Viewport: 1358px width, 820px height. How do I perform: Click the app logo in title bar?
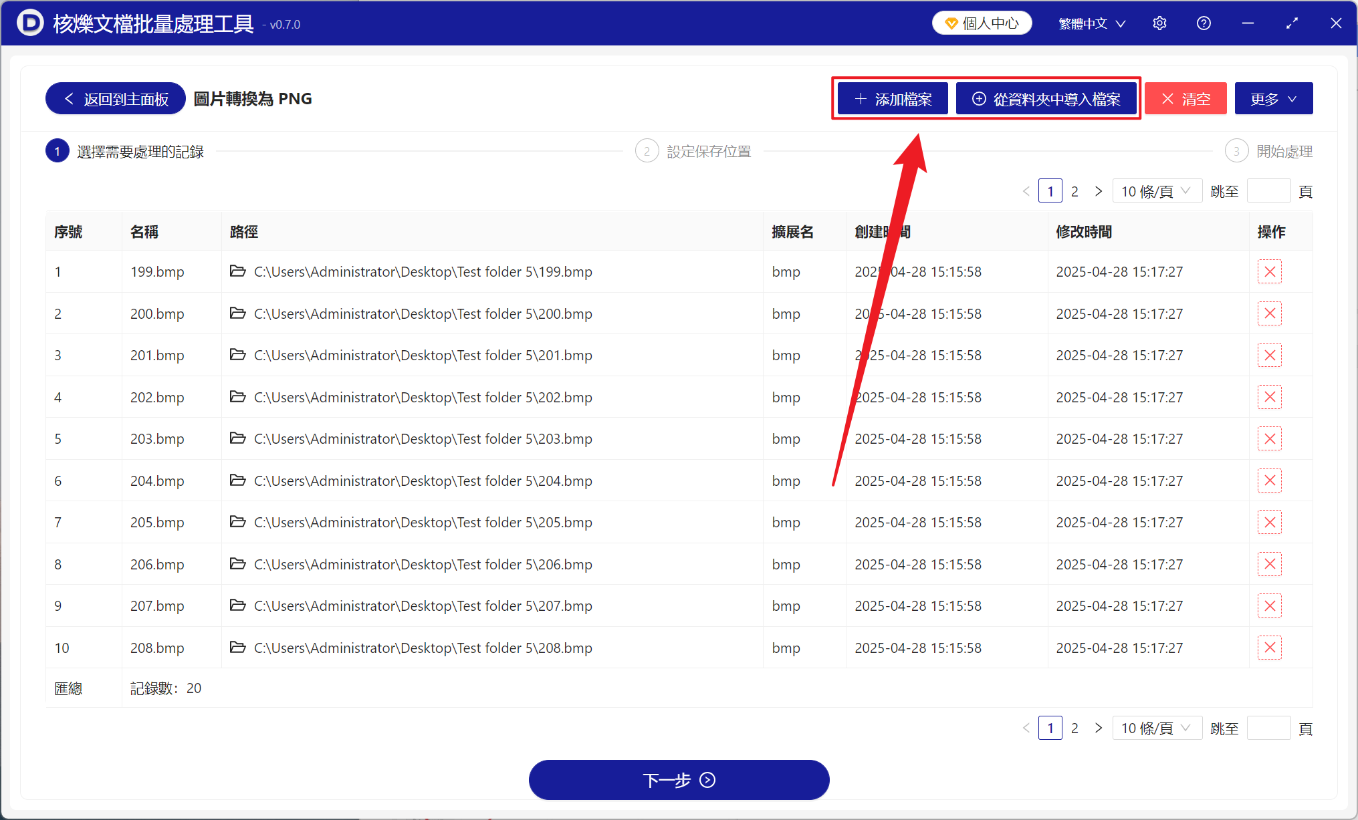[30, 23]
